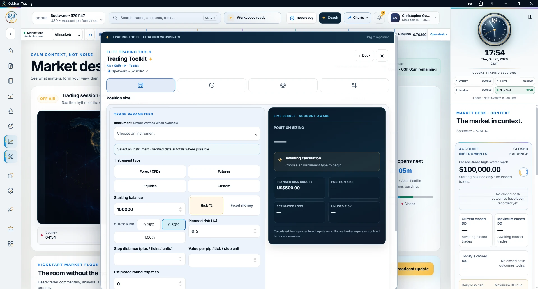Open the gear settings icon in the sidebar
The width and height of the screenshot is (538, 289).
pos(11,191)
